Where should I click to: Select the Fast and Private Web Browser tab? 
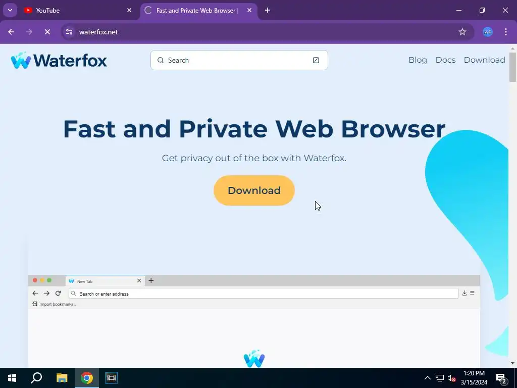click(199, 10)
